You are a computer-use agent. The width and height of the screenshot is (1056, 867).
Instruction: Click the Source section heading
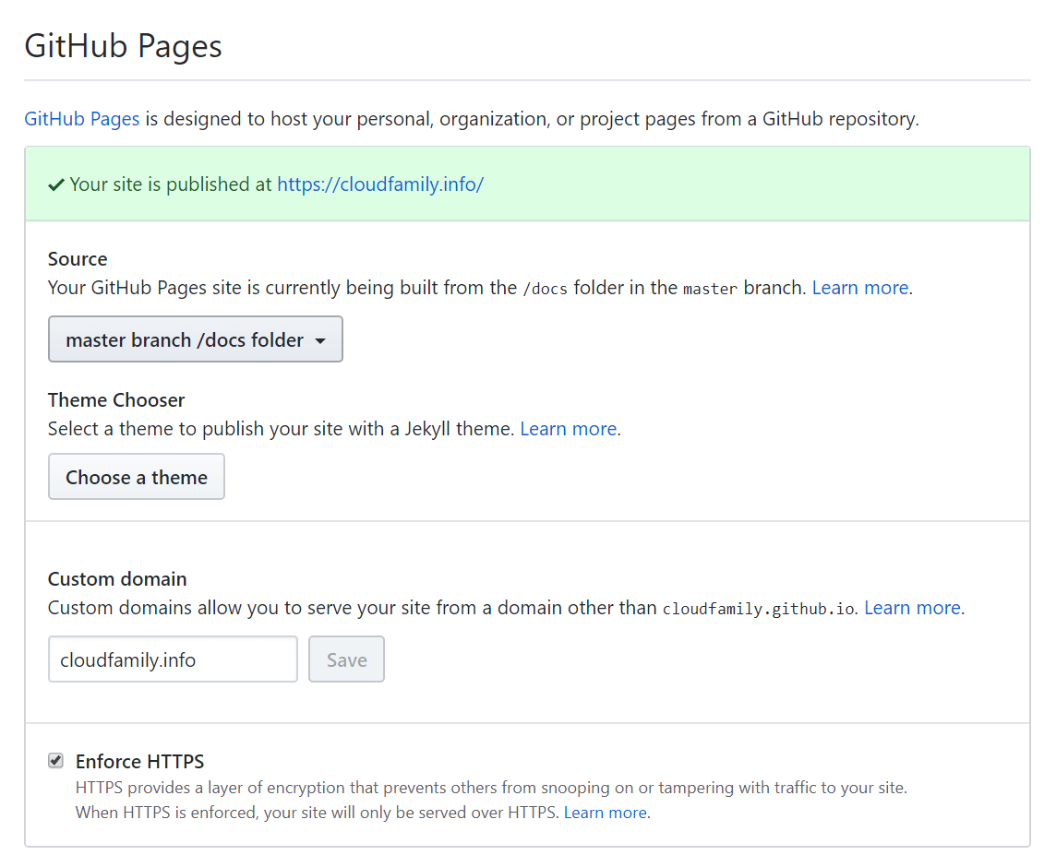(78, 259)
